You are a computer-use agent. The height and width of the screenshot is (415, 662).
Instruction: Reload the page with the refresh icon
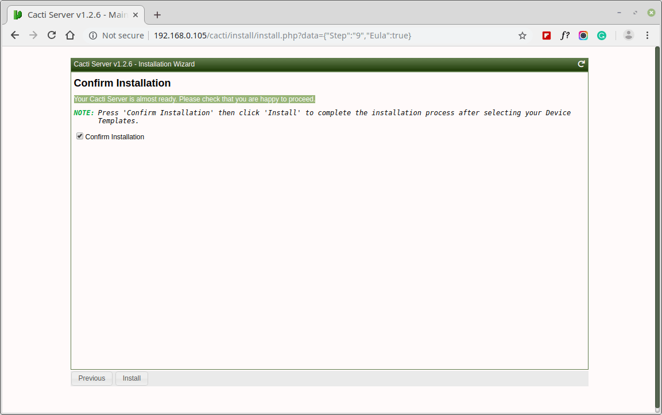[52, 36]
